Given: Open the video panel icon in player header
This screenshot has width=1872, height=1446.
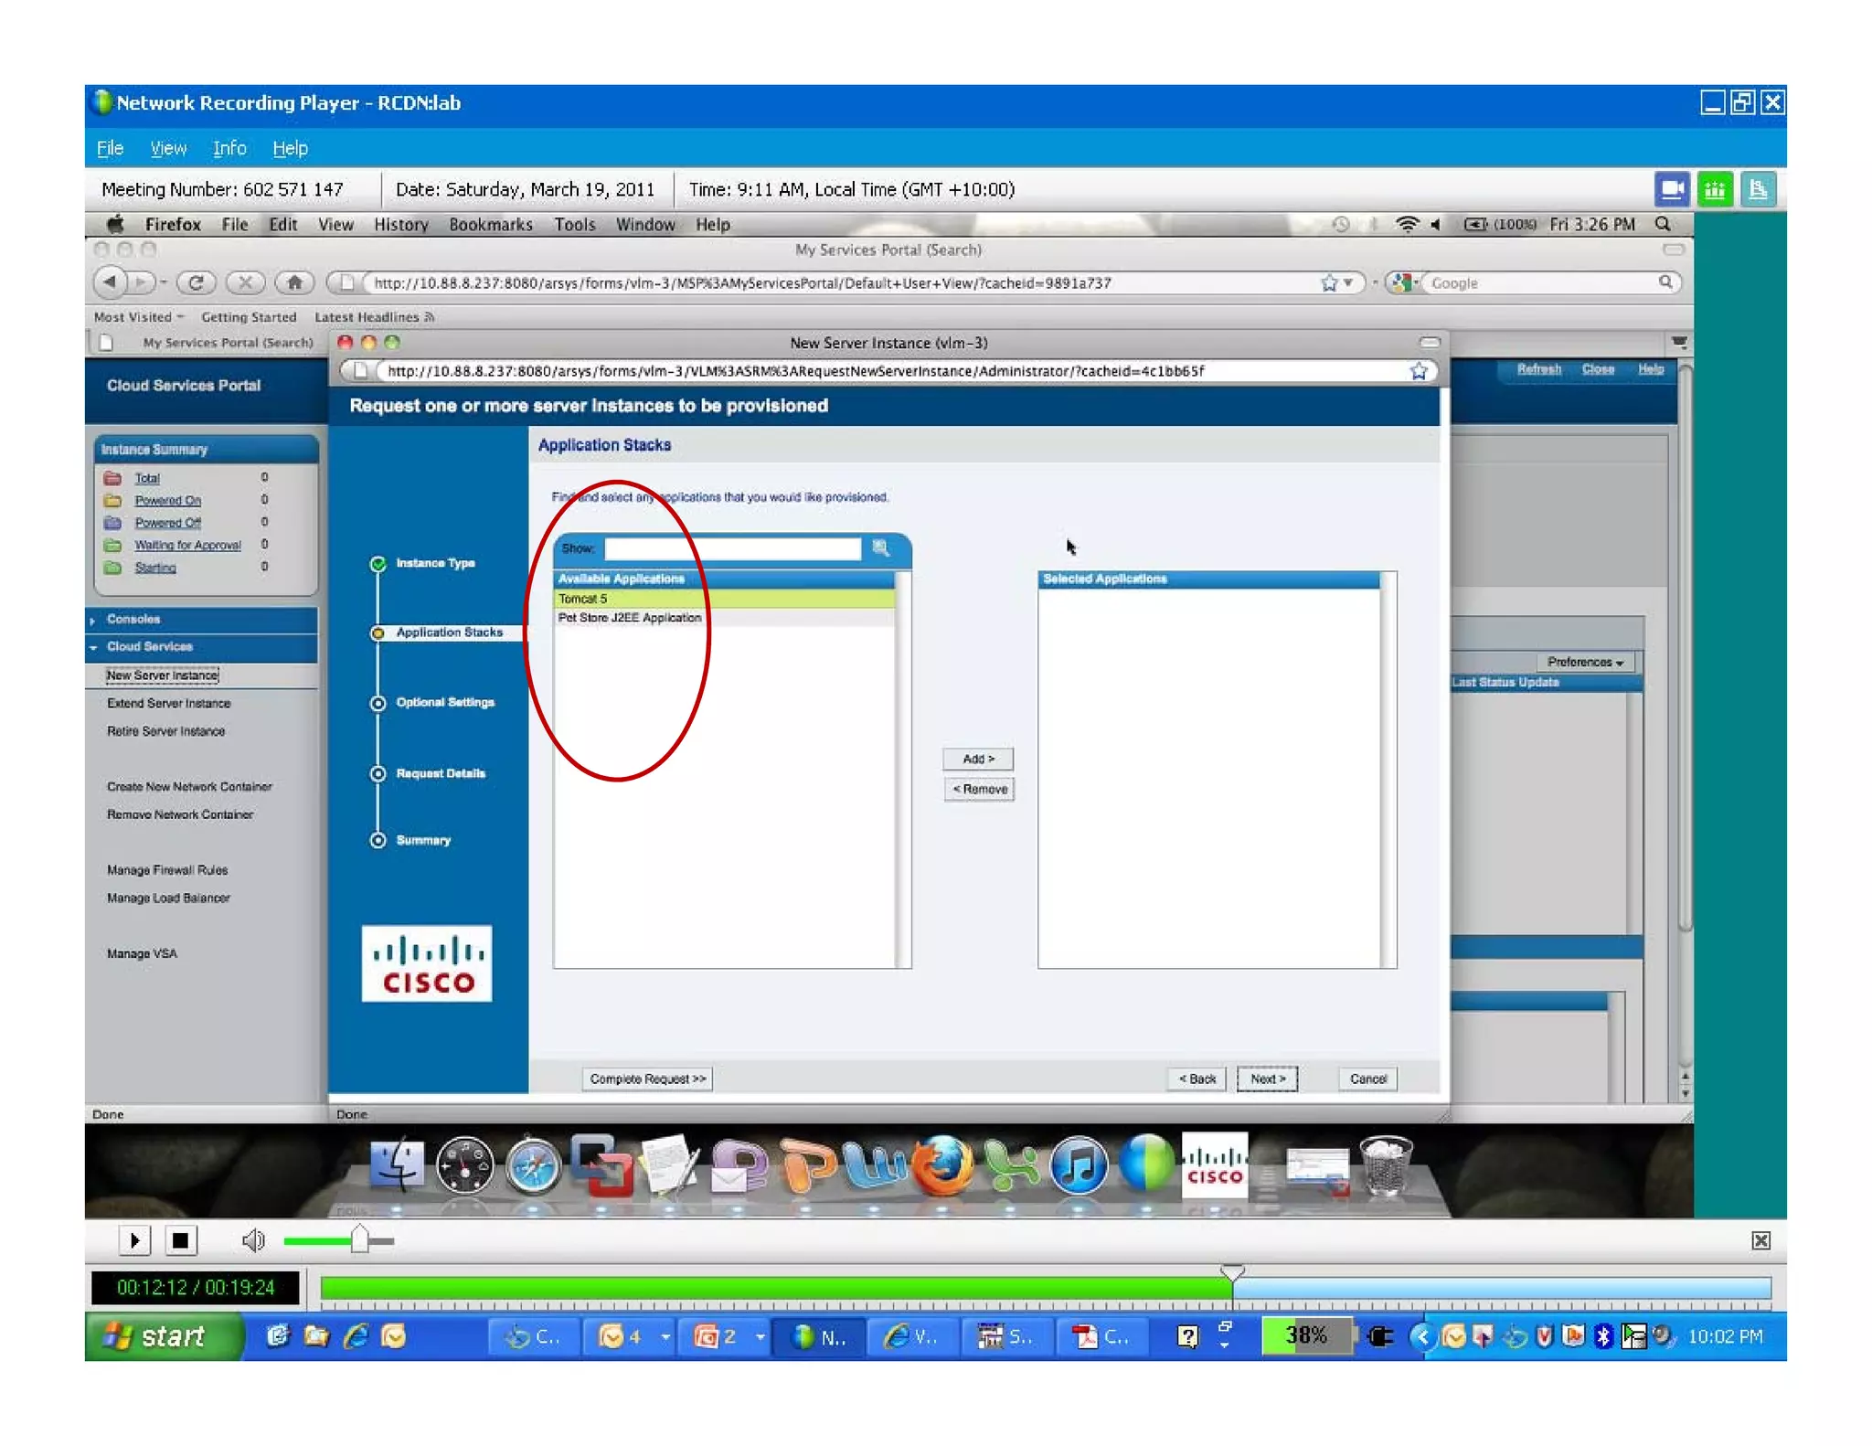Looking at the screenshot, I should click(x=1672, y=190).
